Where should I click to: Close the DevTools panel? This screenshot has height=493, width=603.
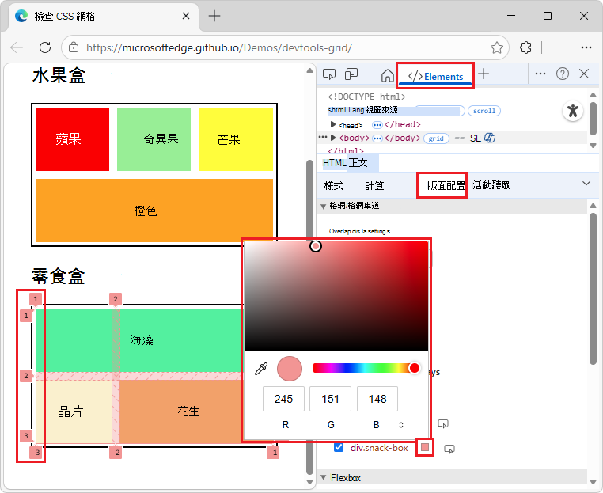coord(584,74)
